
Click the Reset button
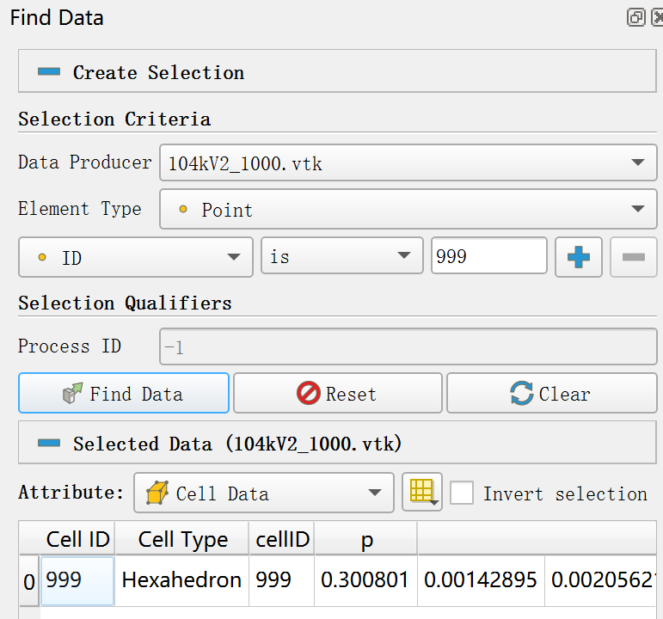pos(337,394)
